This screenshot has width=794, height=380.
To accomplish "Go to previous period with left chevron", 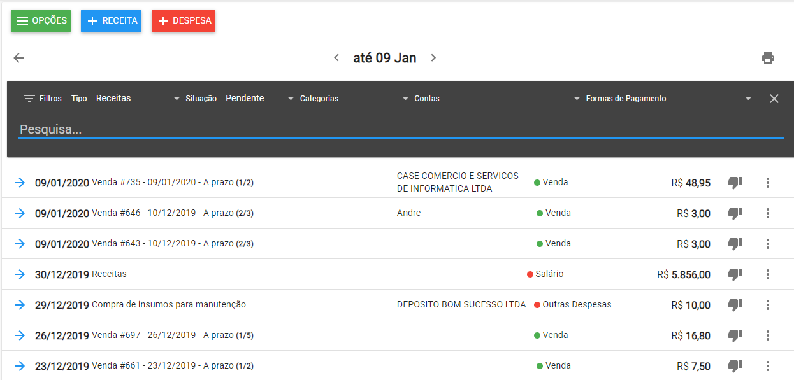I will click(x=336, y=58).
